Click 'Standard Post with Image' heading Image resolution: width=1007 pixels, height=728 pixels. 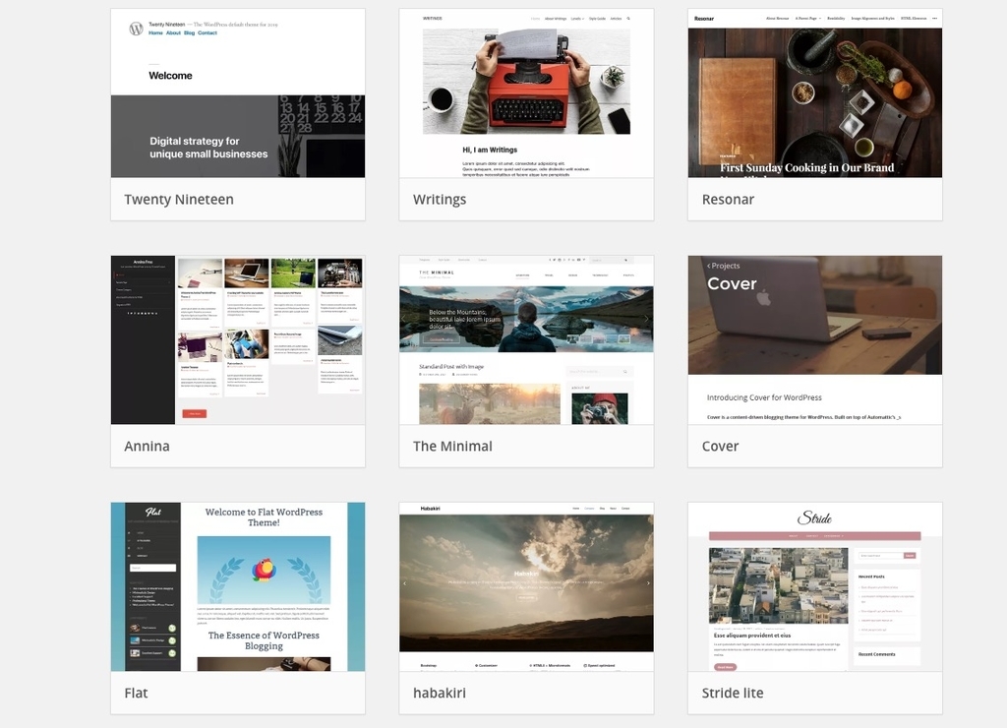(451, 367)
